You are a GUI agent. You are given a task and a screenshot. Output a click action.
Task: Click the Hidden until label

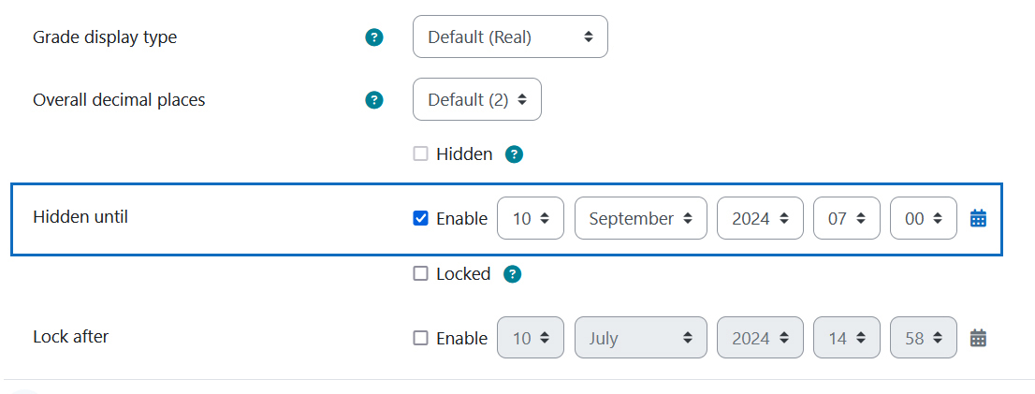(80, 217)
